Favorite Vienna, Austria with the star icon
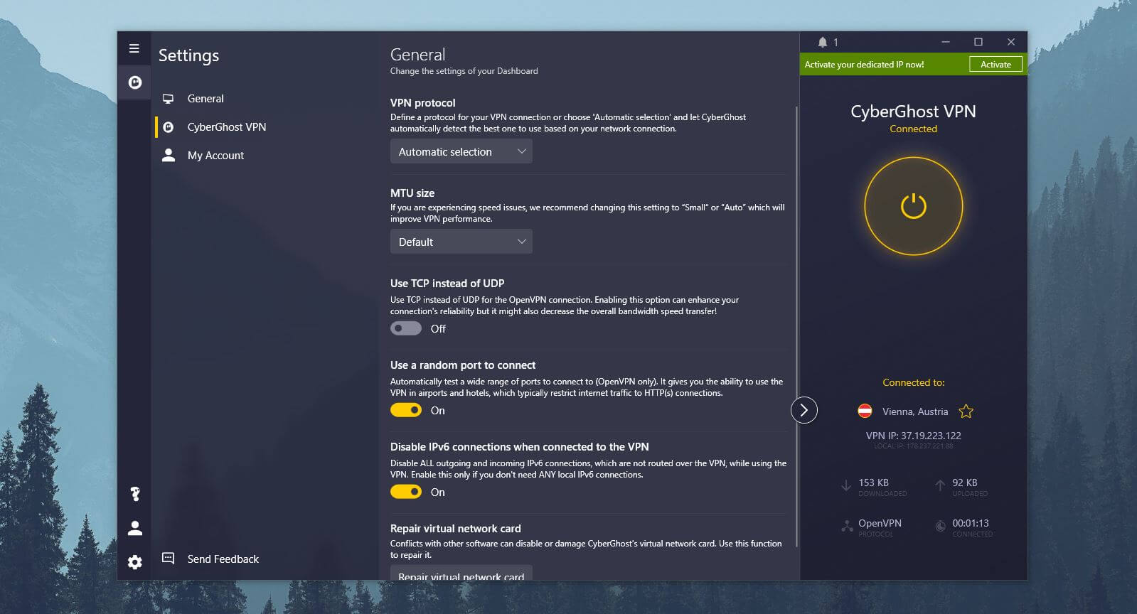 click(x=966, y=411)
